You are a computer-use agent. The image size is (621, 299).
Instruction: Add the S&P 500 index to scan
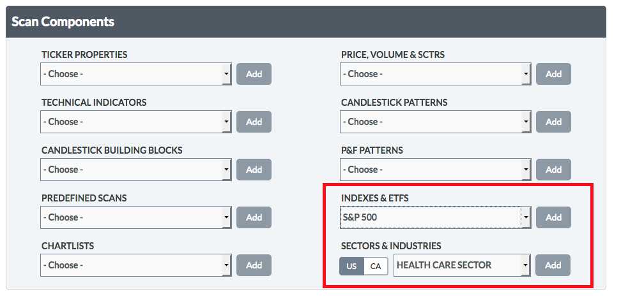click(553, 217)
